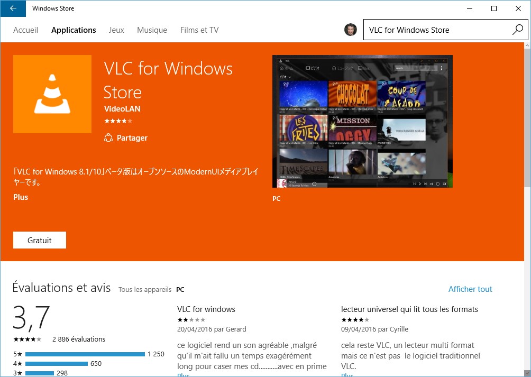Click the Partager share icon
531x377 pixels.
click(x=108, y=138)
